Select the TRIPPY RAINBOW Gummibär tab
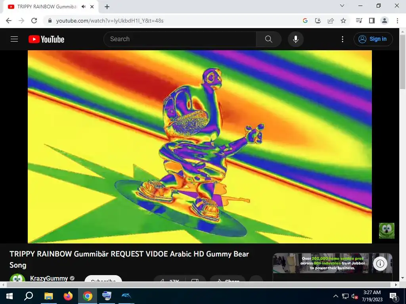The height and width of the screenshot is (304, 406). click(47, 7)
